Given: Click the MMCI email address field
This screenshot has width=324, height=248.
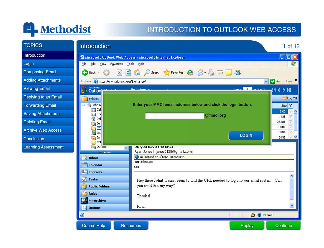Looking at the screenshot, I should (174, 116).
